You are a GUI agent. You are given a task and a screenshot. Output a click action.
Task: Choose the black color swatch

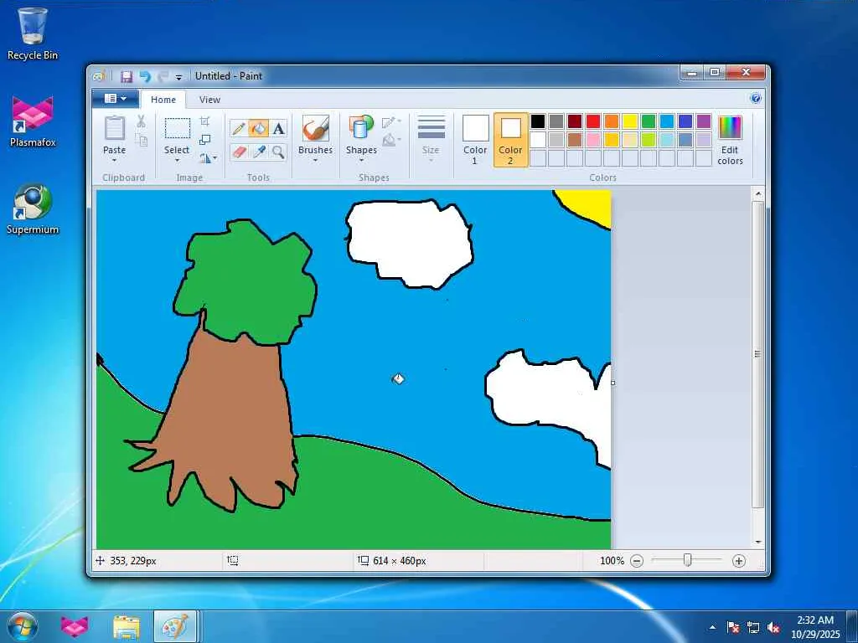538,121
